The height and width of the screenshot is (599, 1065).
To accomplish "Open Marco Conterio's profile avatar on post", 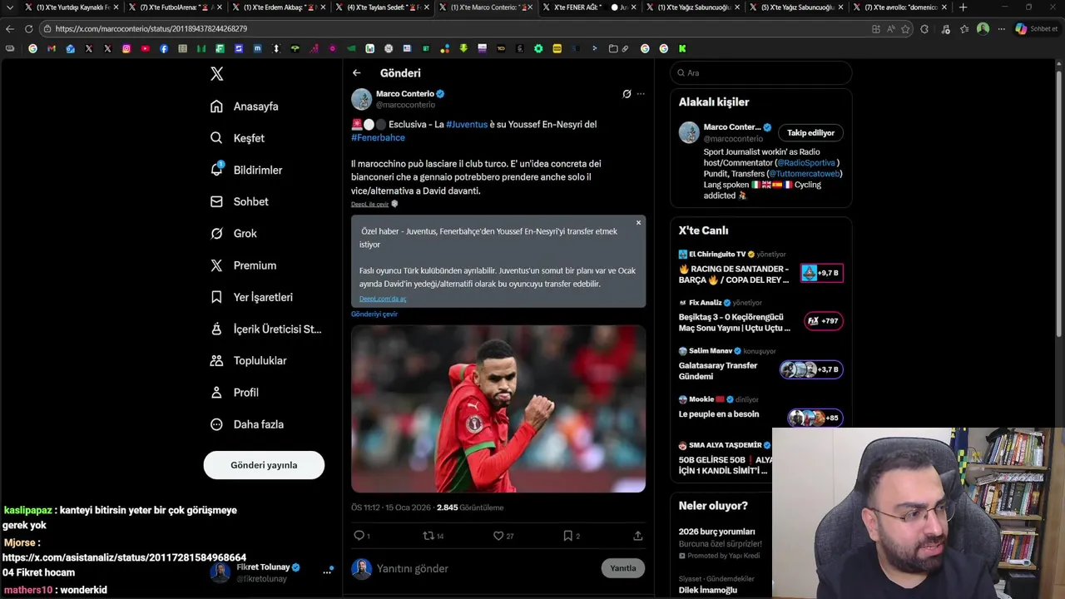I will tap(361, 99).
